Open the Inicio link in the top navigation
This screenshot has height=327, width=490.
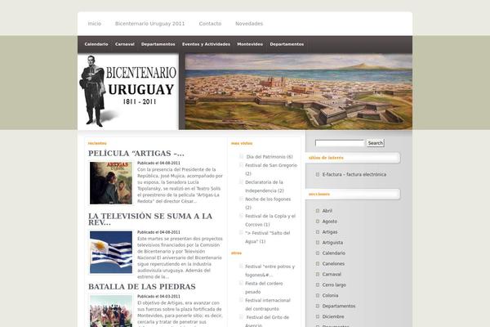(95, 24)
